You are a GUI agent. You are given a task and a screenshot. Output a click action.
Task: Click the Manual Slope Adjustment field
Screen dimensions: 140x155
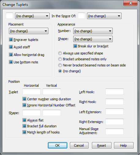point(115,132)
